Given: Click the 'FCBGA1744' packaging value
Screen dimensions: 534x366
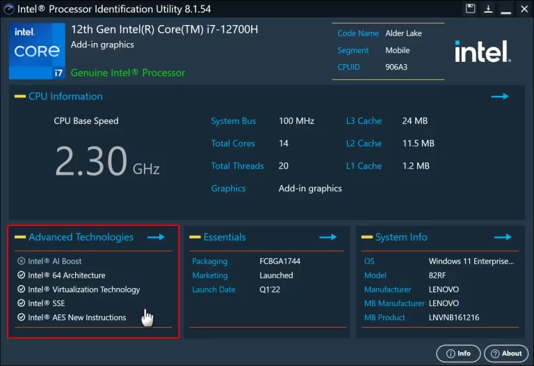Looking at the screenshot, I should 280,261.
